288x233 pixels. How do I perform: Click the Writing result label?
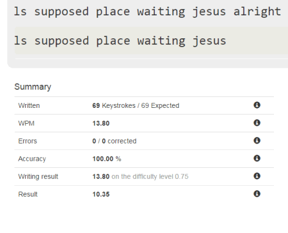point(38,177)
